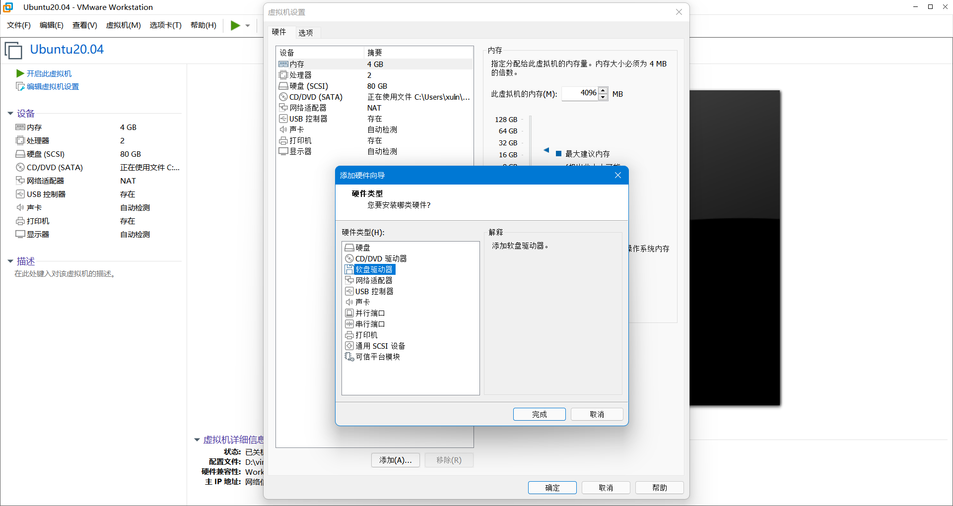The height and width of the screenshot is (506, 953).
Task: Click the green power-on toolbar arrow
Action: point(235,25)
